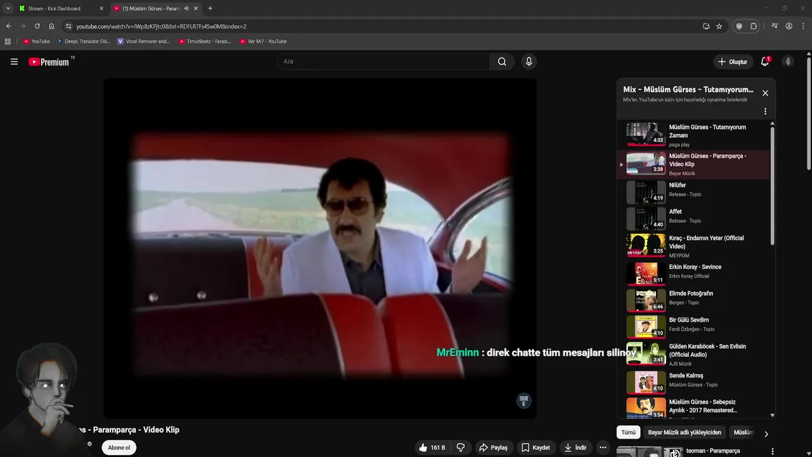The height and width of the screenshot is (457, 812).
Task: Open the tab search dropdown arrow
Action: 8,8
